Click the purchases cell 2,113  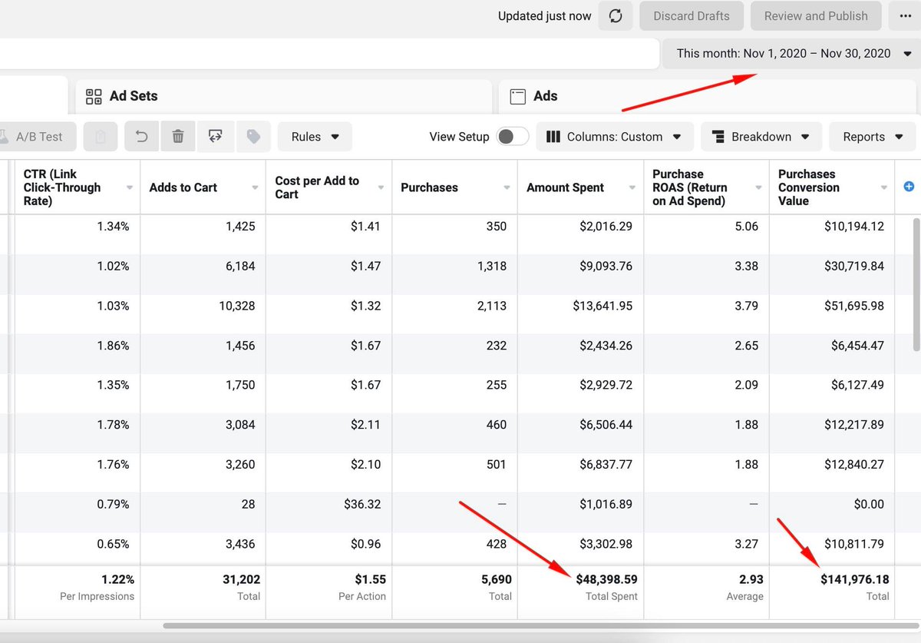[491, 306]
